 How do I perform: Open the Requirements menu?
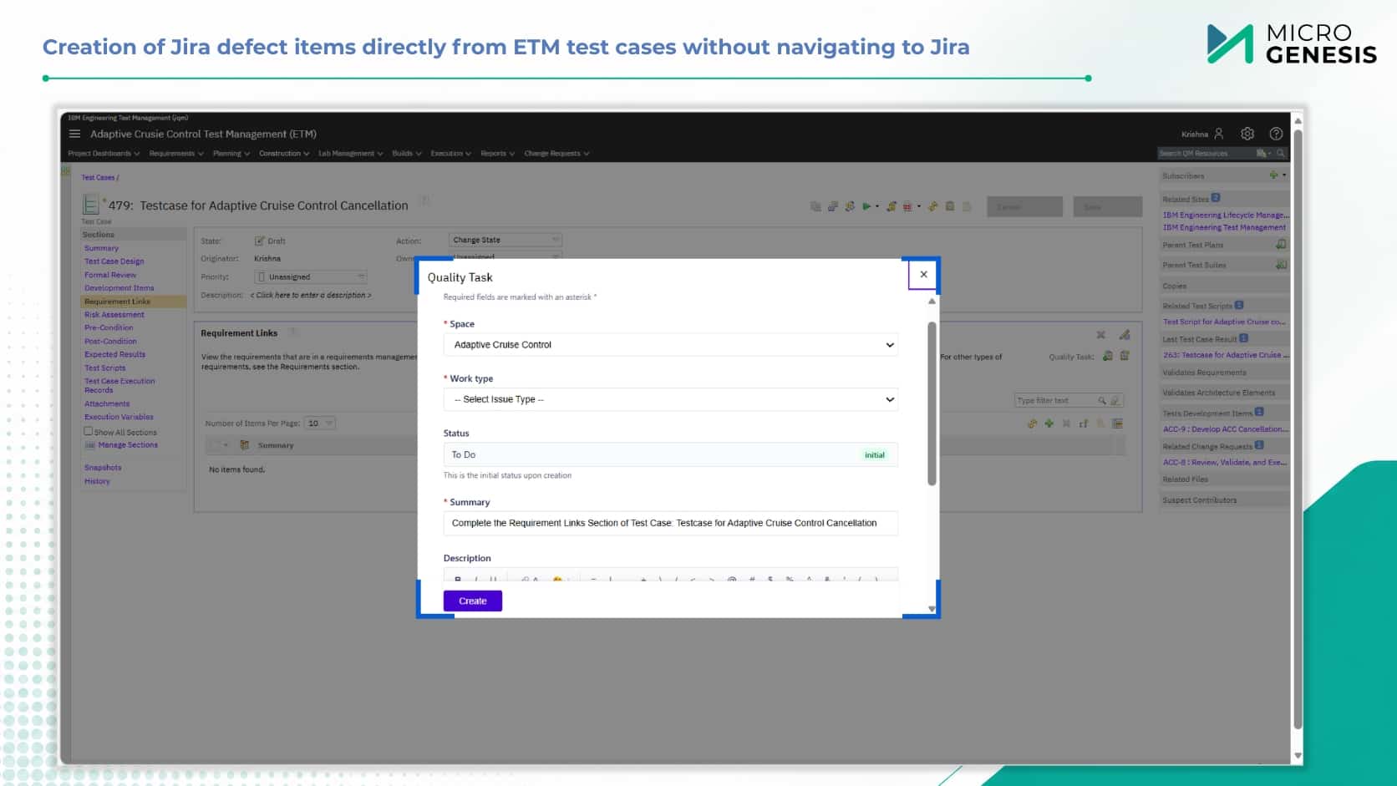(176, 154)
